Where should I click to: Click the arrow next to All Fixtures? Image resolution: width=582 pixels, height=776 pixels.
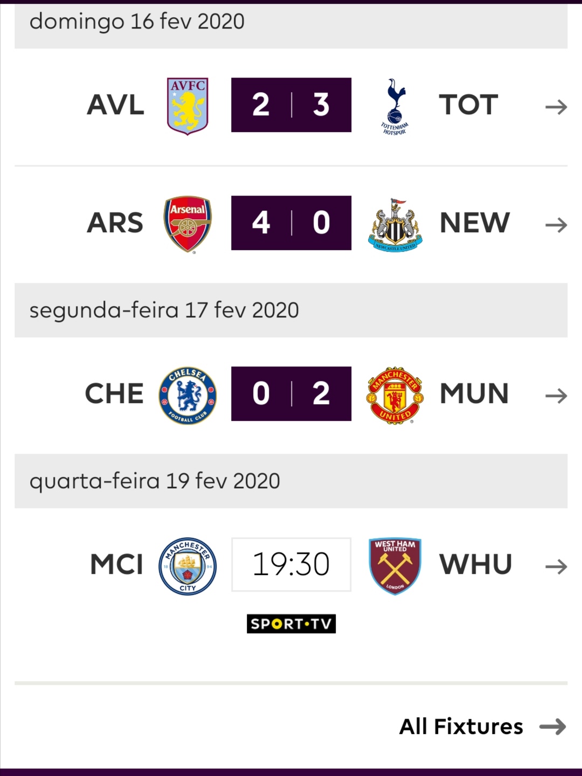coord(553,727)
